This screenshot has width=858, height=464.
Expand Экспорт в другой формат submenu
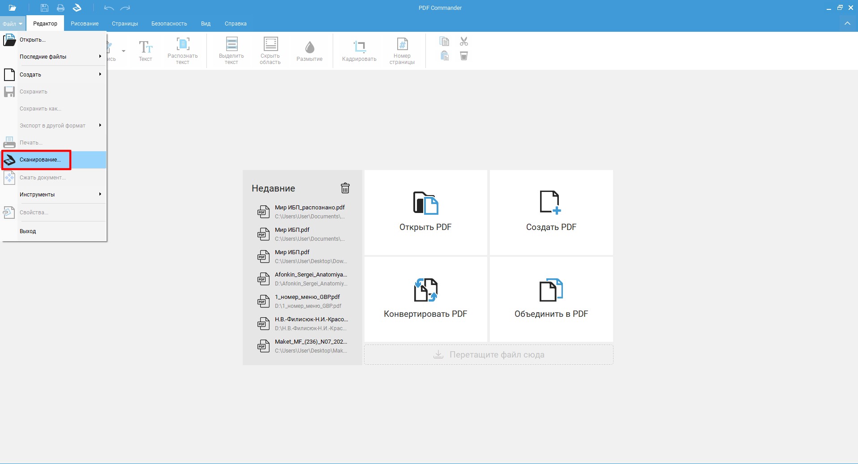62,126
